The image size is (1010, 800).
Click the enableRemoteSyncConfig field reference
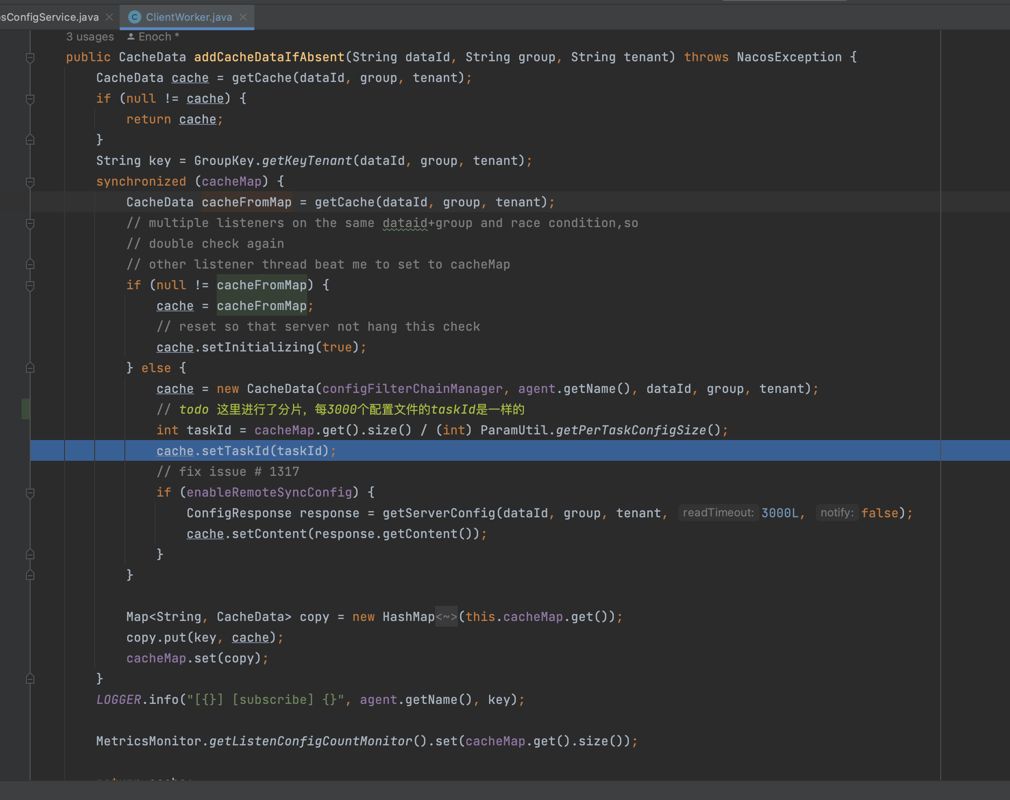pos(269,492)
